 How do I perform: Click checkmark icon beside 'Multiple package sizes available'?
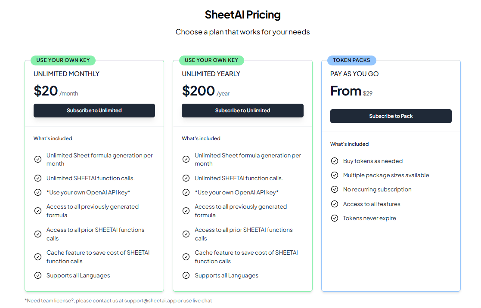(335, 176)
